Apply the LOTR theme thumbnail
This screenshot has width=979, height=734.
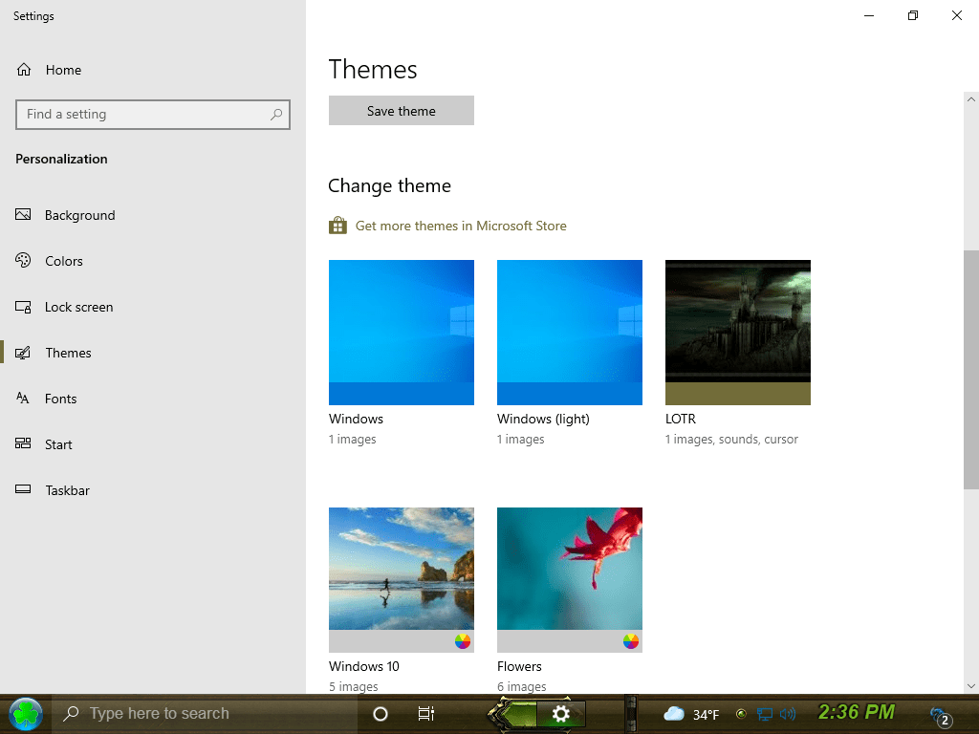tap(738, 332)
